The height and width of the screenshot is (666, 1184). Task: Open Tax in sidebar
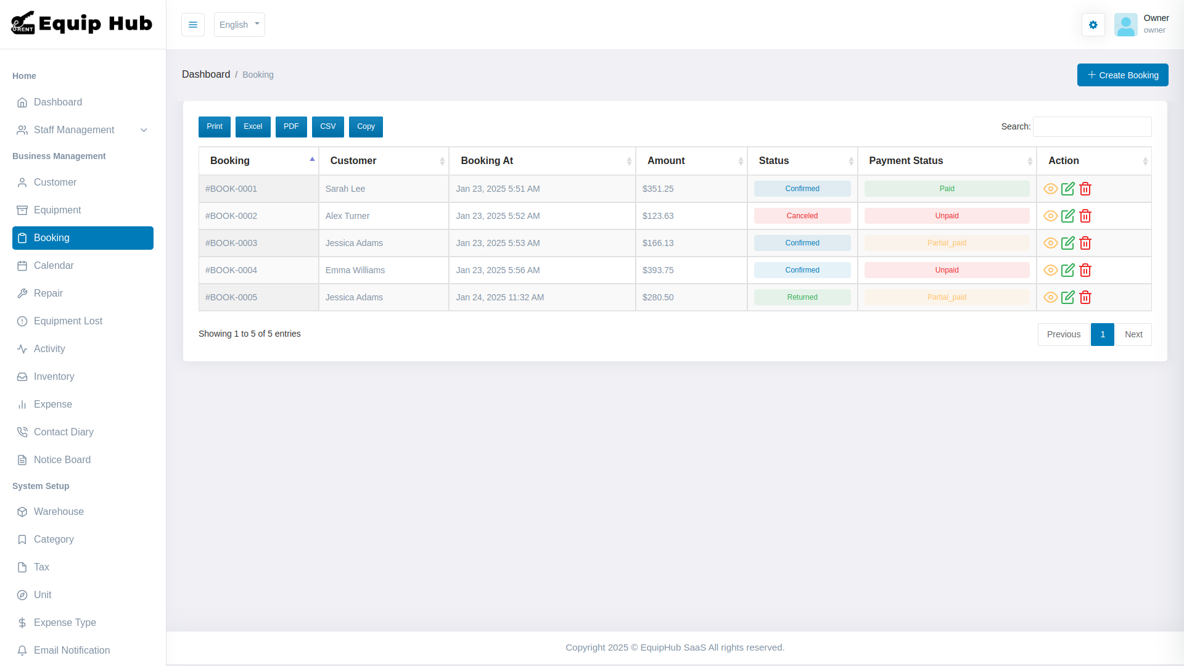point(83,567)
